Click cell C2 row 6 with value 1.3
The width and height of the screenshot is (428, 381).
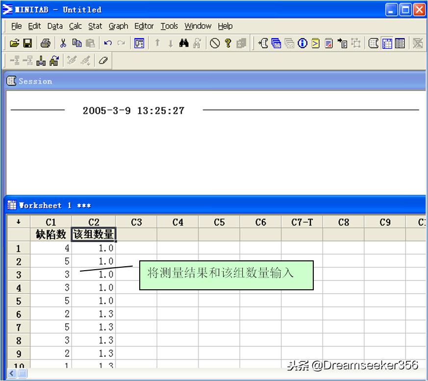coord(94,314)
